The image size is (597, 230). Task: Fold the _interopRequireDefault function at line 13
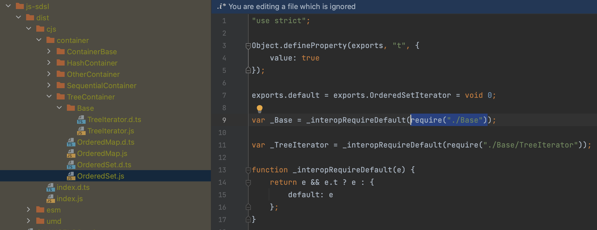pyautogui.click(x=248, y=170)
